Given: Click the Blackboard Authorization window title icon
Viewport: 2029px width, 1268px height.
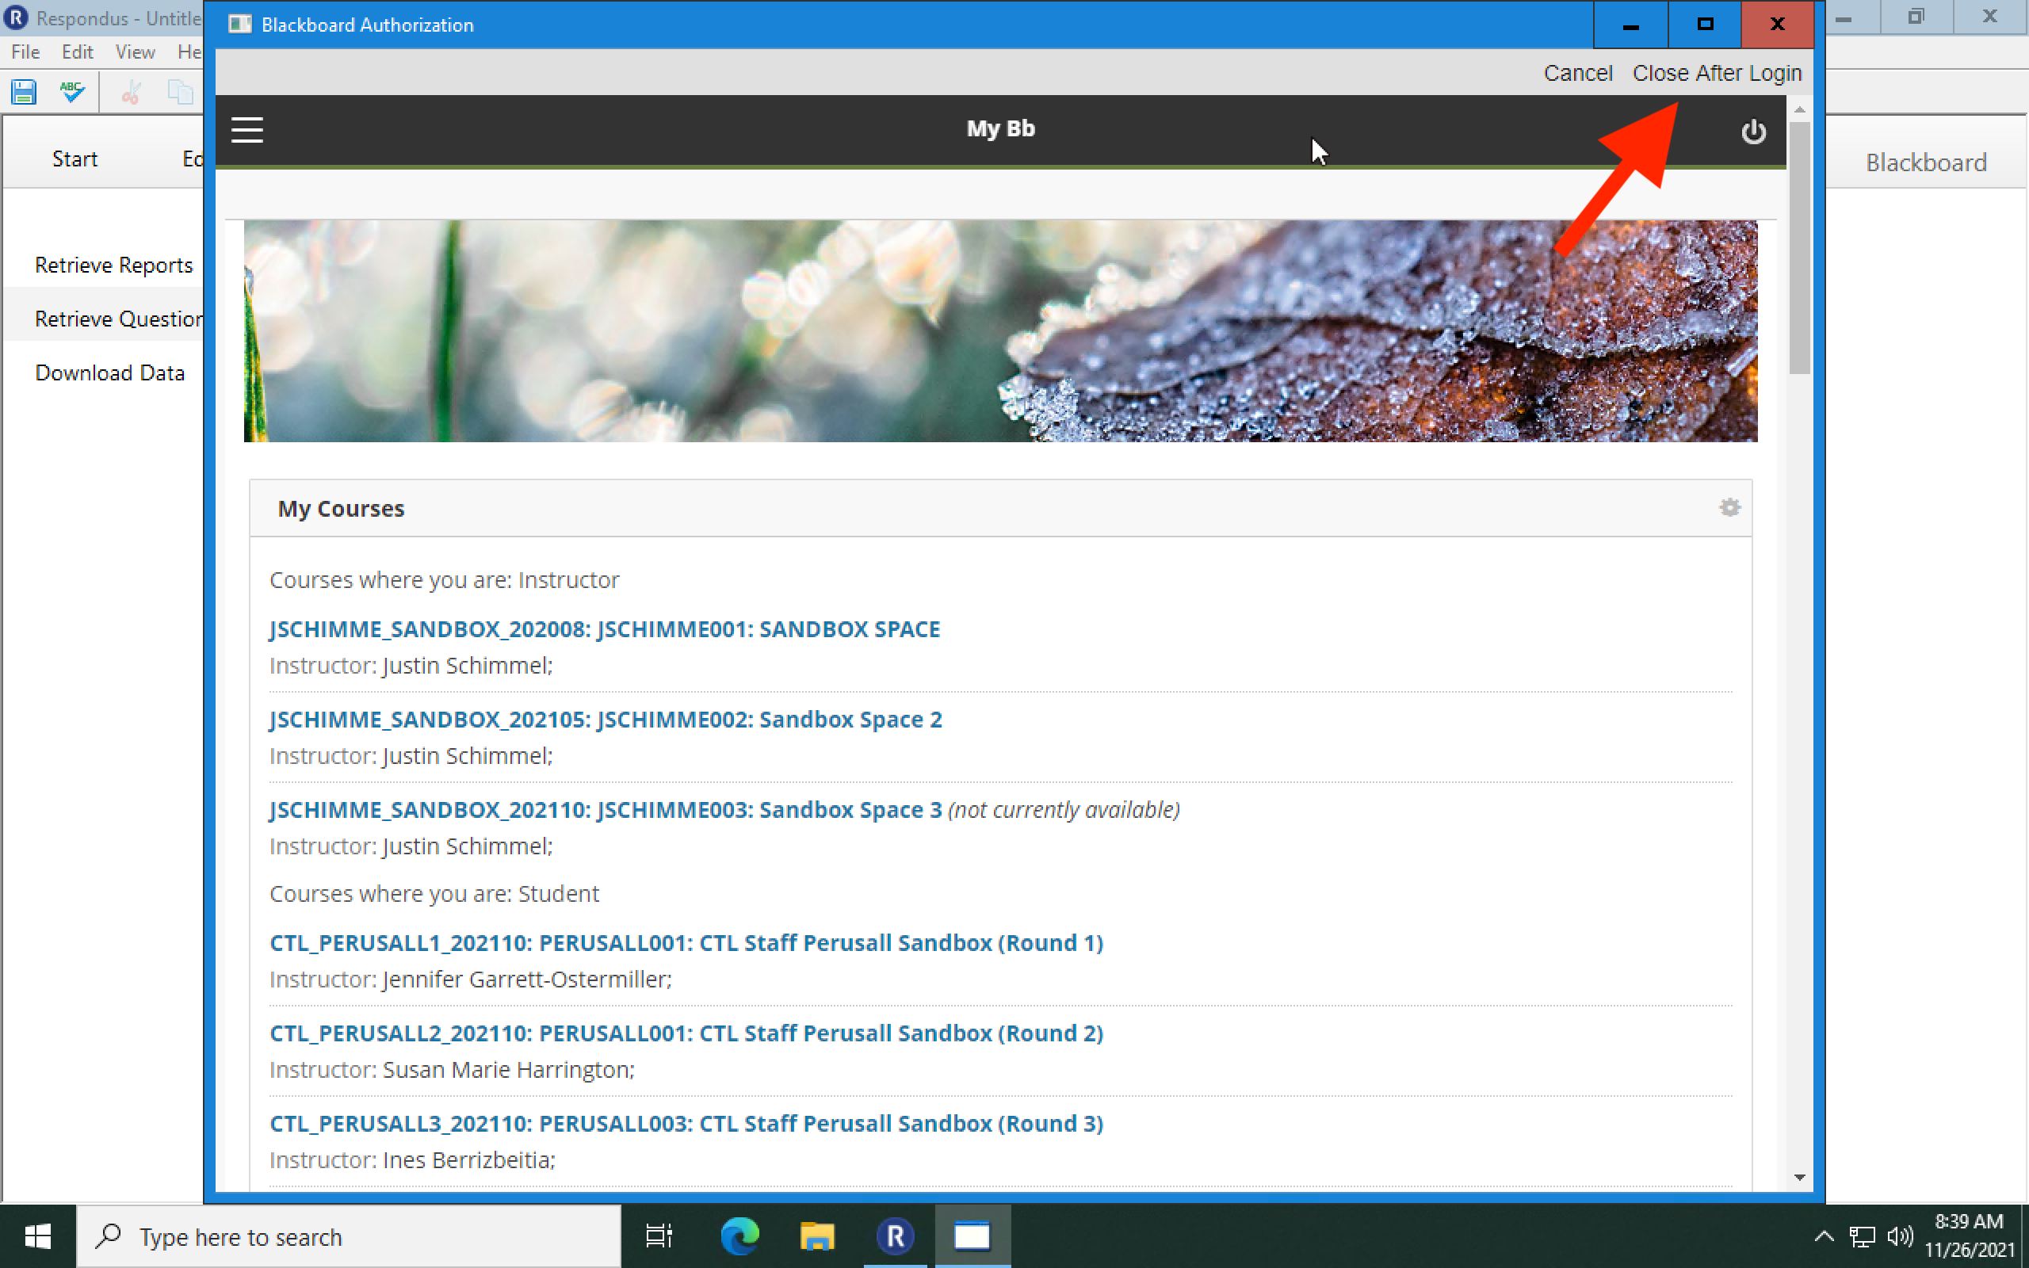Looking at the screenshot, I should 240,25.
